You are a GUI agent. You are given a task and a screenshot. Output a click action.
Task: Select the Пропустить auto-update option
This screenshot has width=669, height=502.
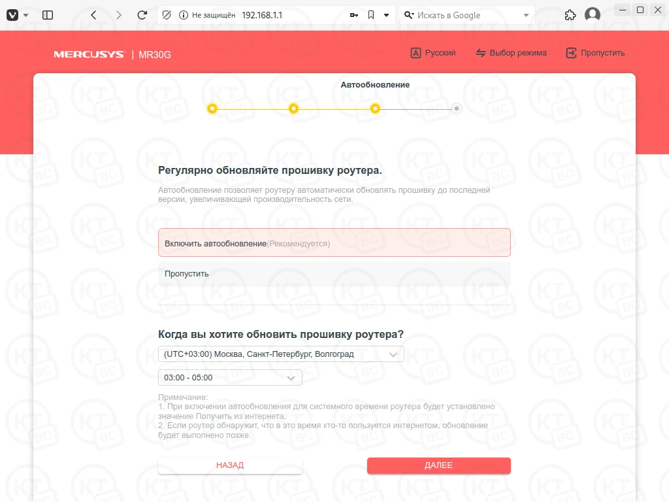tap(334, 274)
